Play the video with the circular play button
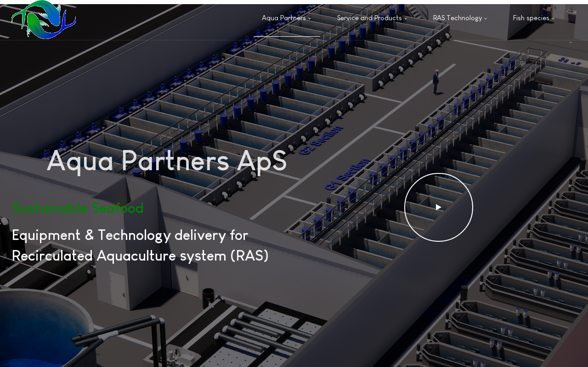The height and width of the screenshot is (367, 588). tap(439, 207)
